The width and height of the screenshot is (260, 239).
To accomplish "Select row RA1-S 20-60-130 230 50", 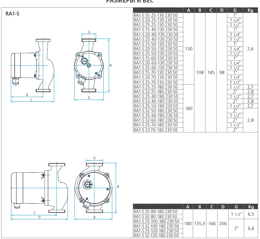I will coord(158,63).
